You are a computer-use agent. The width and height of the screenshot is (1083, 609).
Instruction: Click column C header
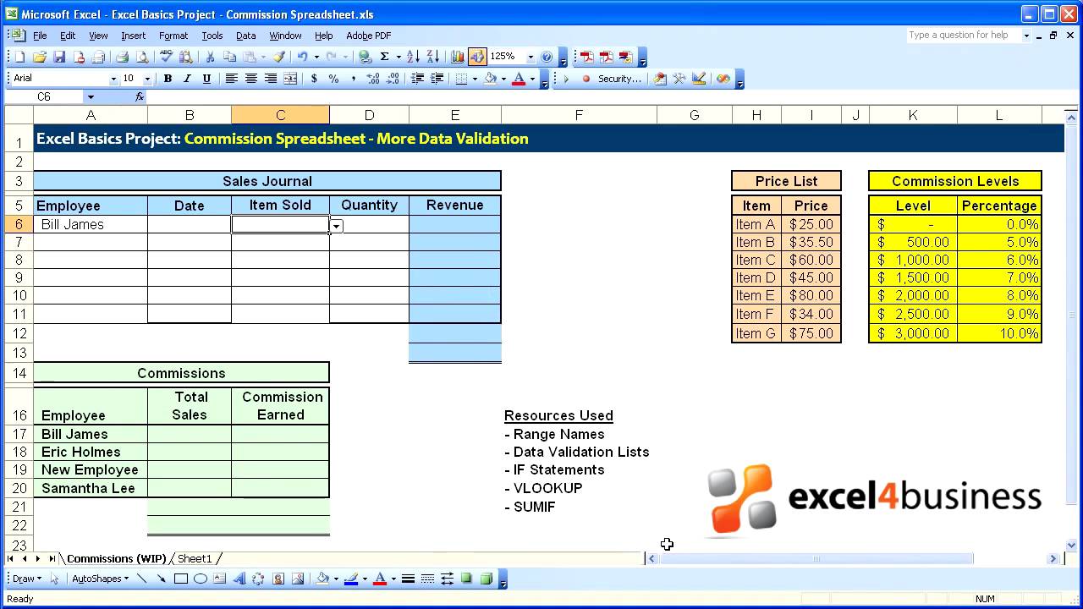click(x=280, y=115)
